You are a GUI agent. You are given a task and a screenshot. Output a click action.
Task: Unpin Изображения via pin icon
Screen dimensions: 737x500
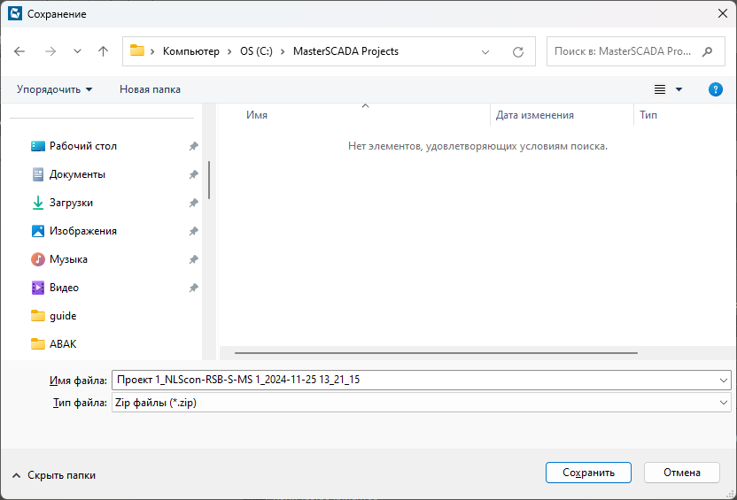coord(193,230)
